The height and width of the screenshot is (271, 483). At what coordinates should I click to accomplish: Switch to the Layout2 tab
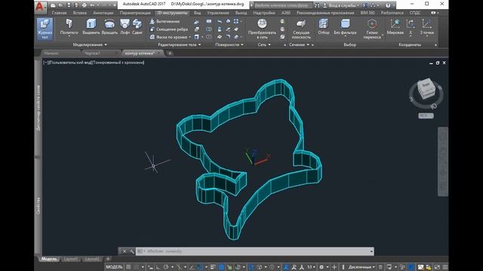tap(92, 259)
